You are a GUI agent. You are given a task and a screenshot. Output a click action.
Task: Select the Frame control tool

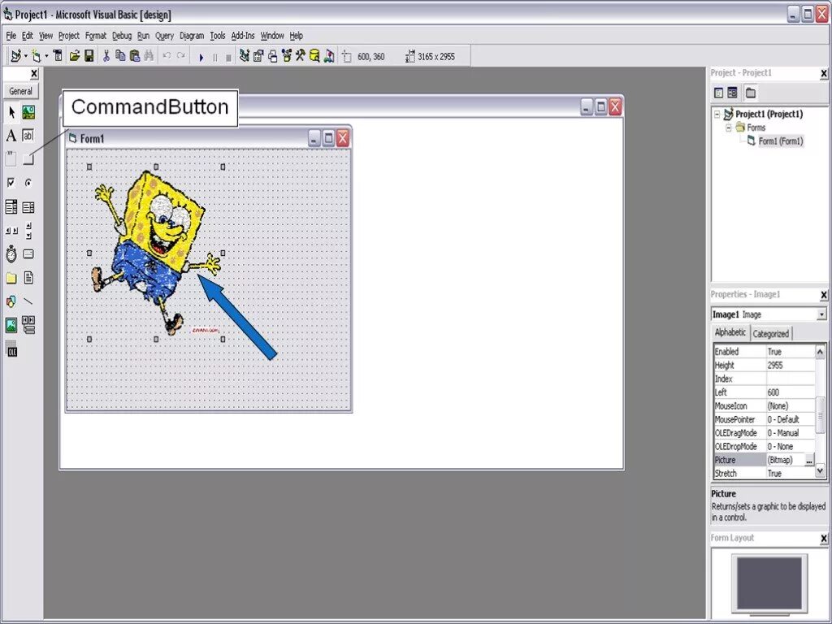(x=11, y=158)
